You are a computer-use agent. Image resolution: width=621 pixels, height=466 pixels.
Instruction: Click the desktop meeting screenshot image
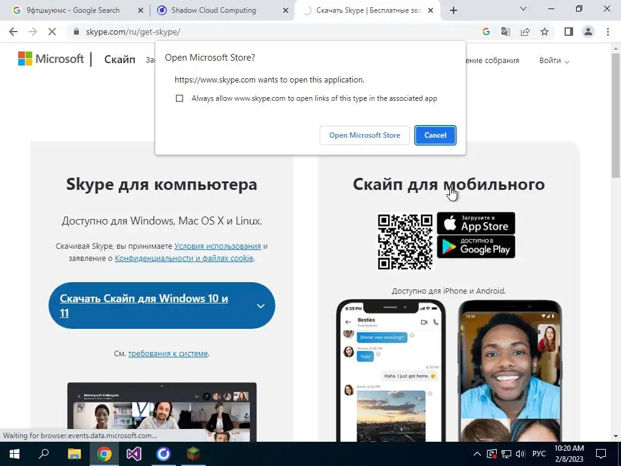tap(161, 412)
